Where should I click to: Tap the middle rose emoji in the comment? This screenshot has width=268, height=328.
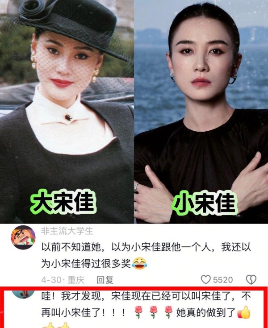pos(153,312)
